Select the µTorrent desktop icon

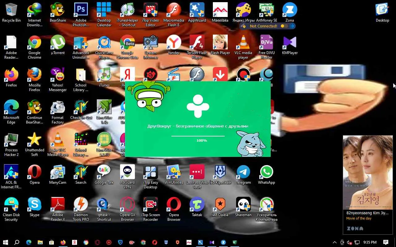tap(58, 45)
